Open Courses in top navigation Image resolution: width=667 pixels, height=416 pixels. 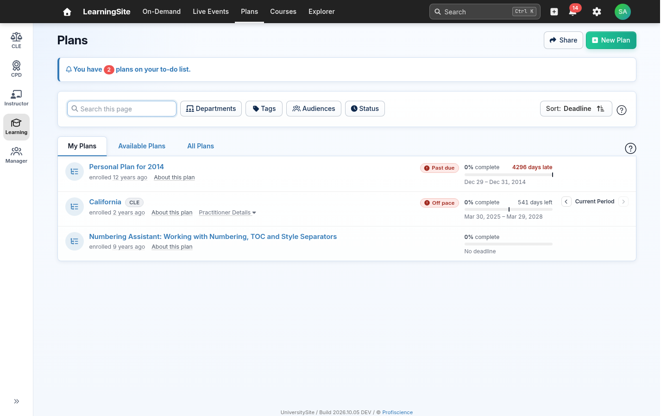[283, 12]
